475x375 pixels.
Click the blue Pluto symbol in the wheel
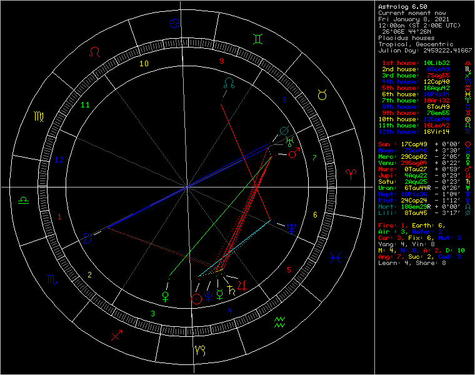tap(208, 296)
